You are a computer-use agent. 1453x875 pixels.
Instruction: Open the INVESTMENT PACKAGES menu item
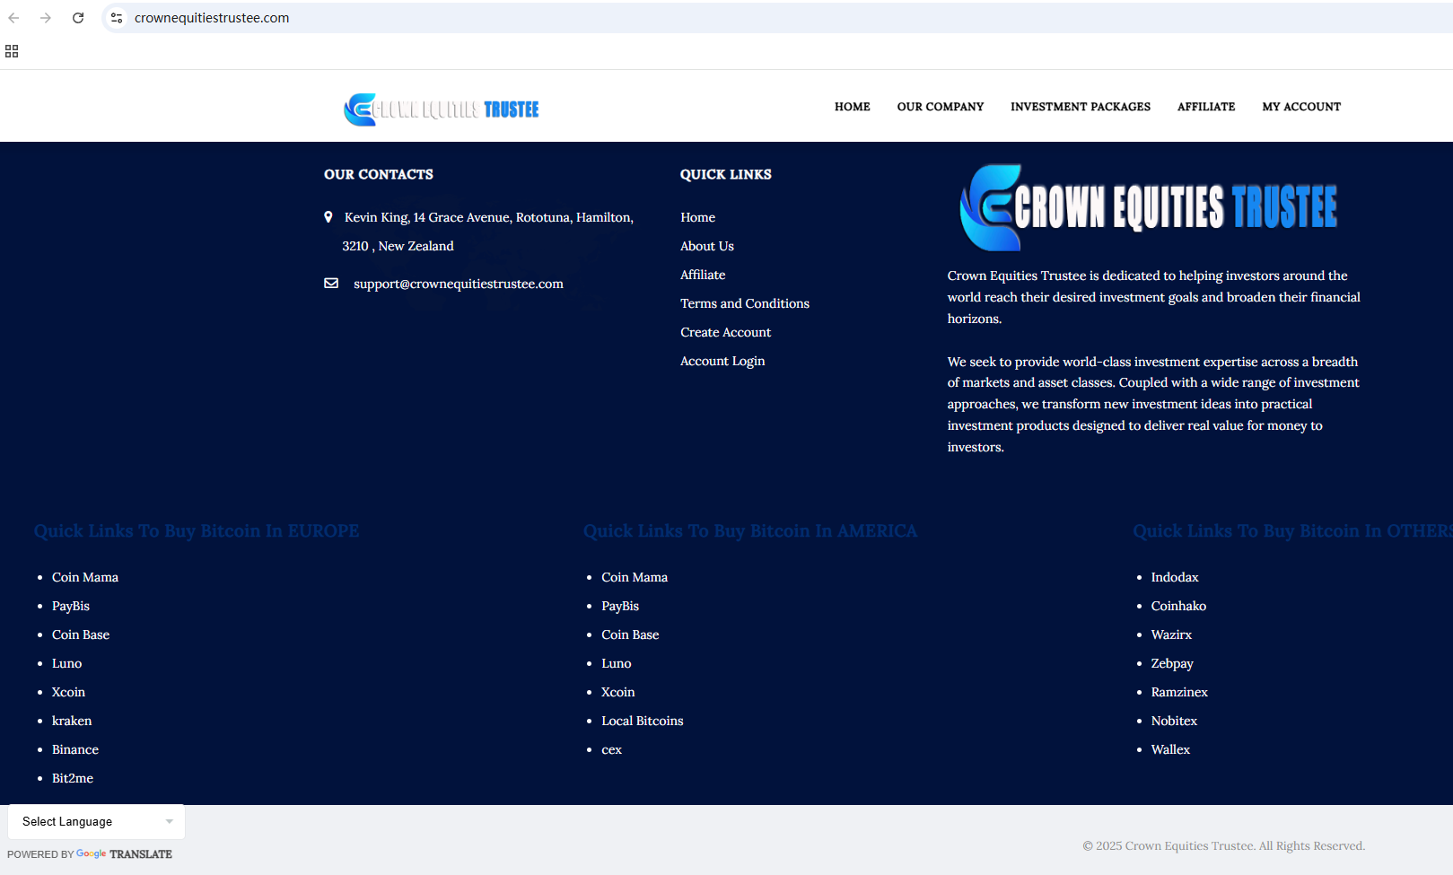click(x=1081, y=107)
